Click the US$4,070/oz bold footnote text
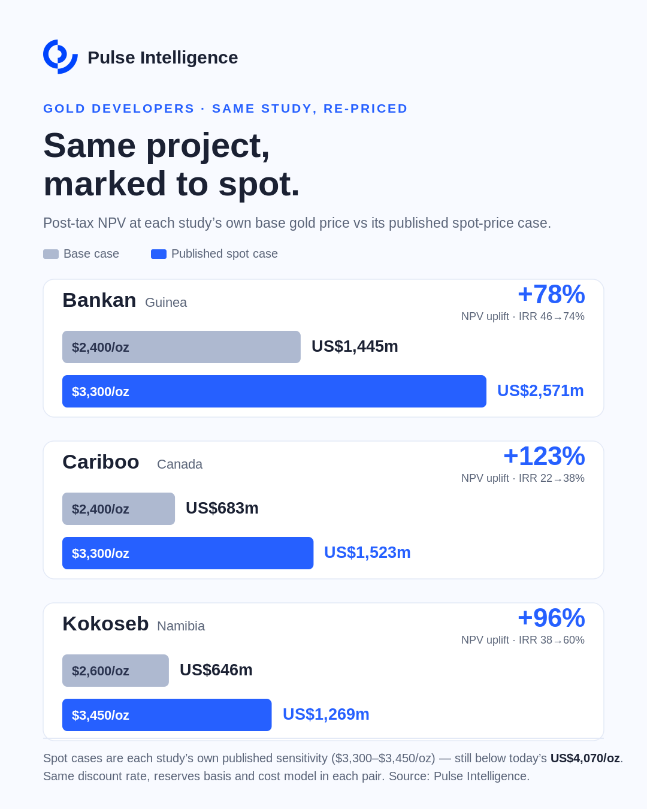 tap(585, 758)
